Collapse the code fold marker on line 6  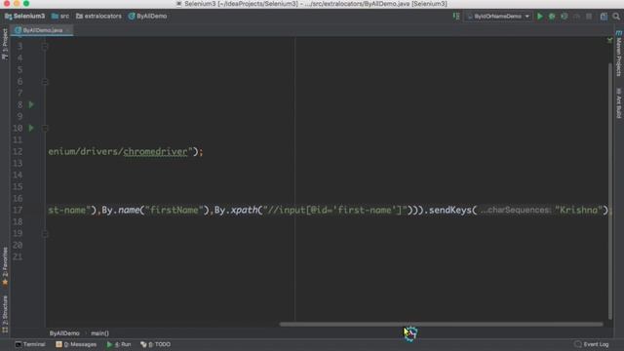pos(45,82)
